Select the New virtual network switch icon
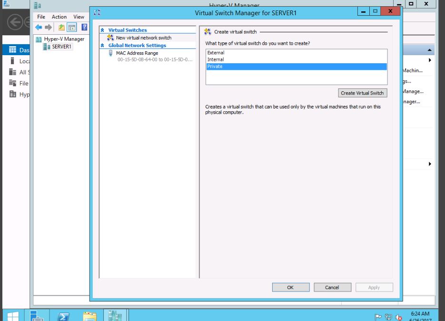Screen dimensions: 445x321 (x=110, y=38)
